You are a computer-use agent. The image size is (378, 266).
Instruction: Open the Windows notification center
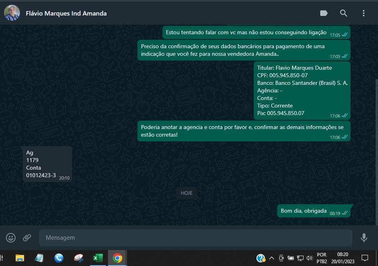pyautogui.click(x=364, y=258)
